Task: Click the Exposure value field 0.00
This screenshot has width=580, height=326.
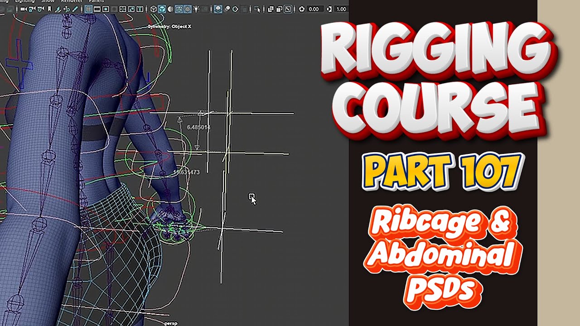Action: (315, 9)
